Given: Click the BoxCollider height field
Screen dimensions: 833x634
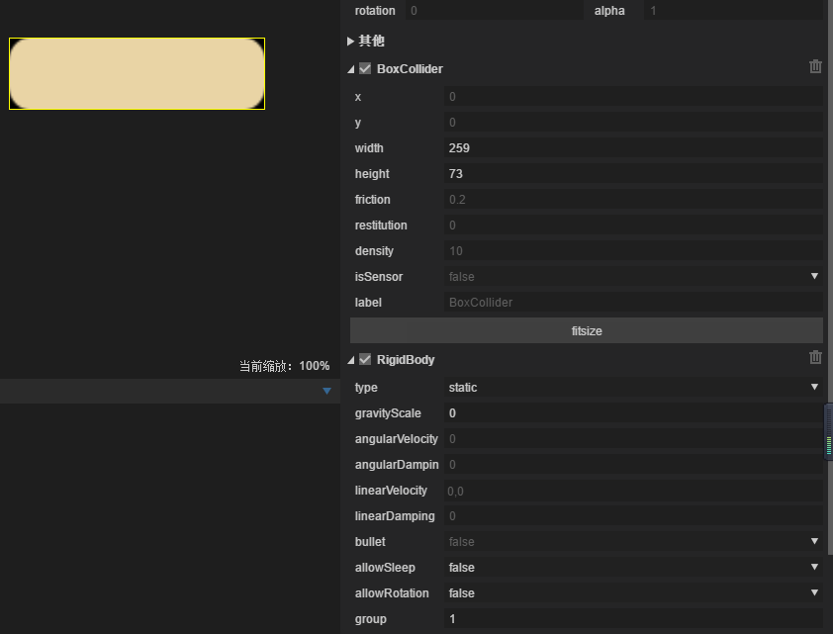Looking at the screenshot, I should tap(633, 174).
